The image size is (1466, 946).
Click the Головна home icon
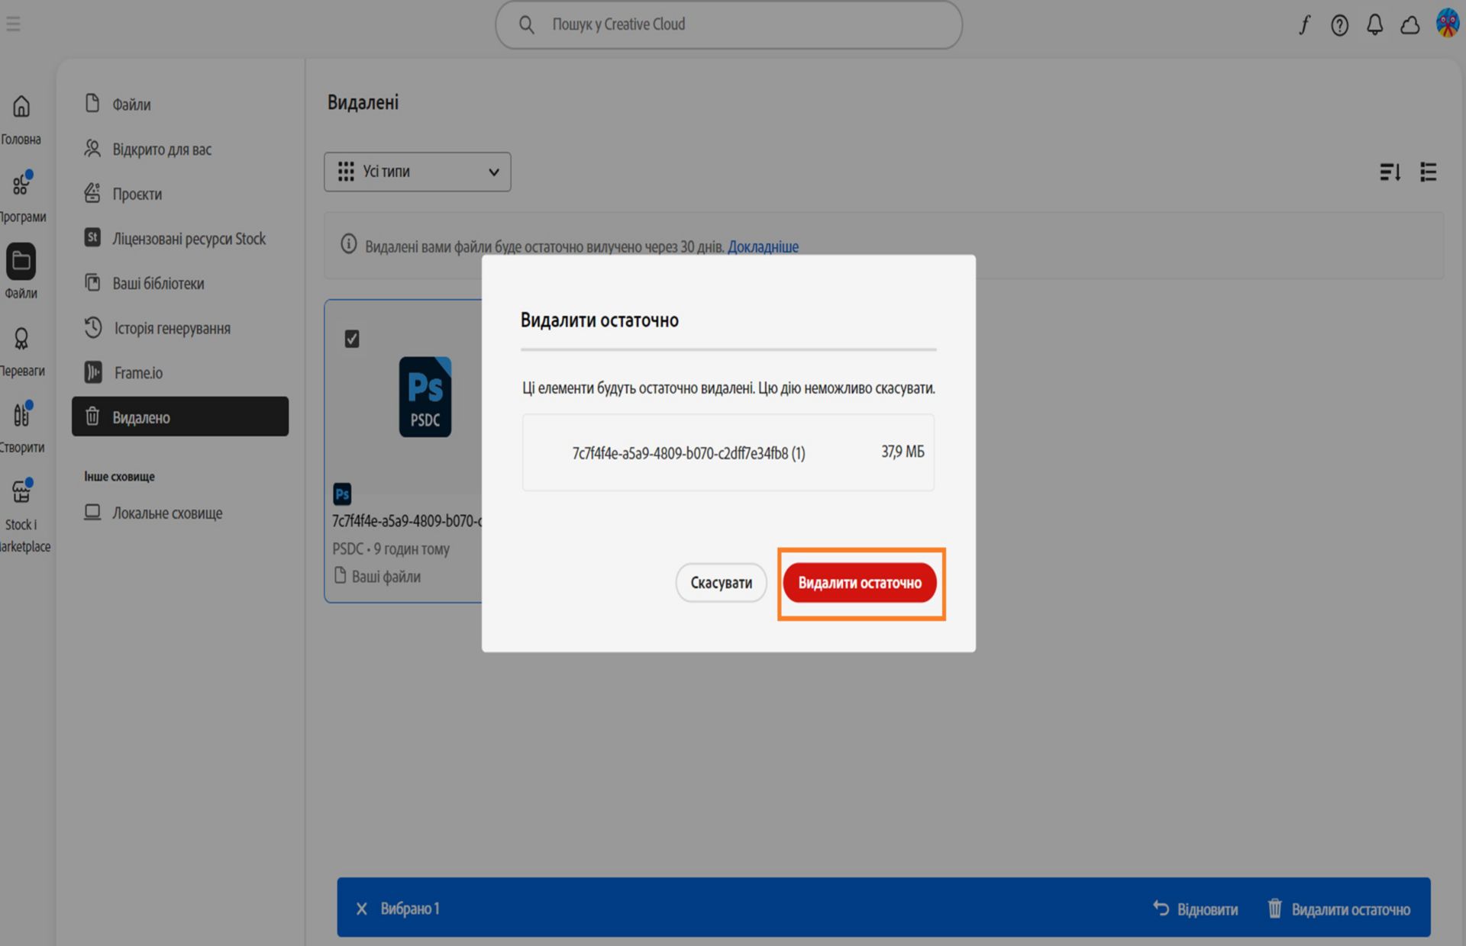click(21, 106)
